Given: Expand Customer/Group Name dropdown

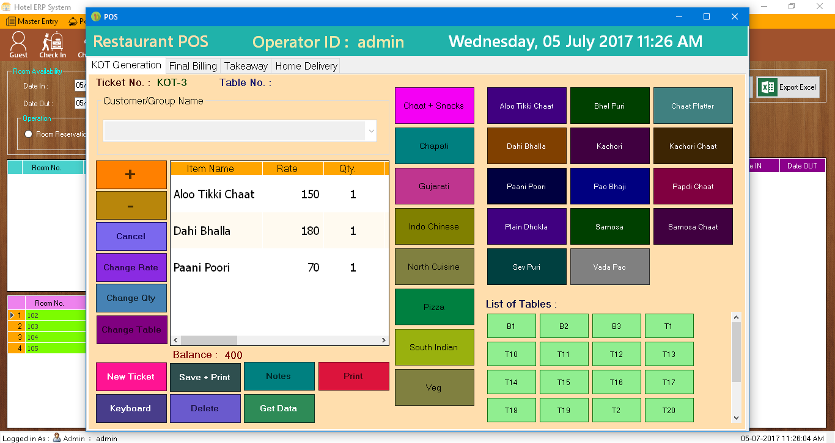Looking at the screenshot, I should pos(370,131).
